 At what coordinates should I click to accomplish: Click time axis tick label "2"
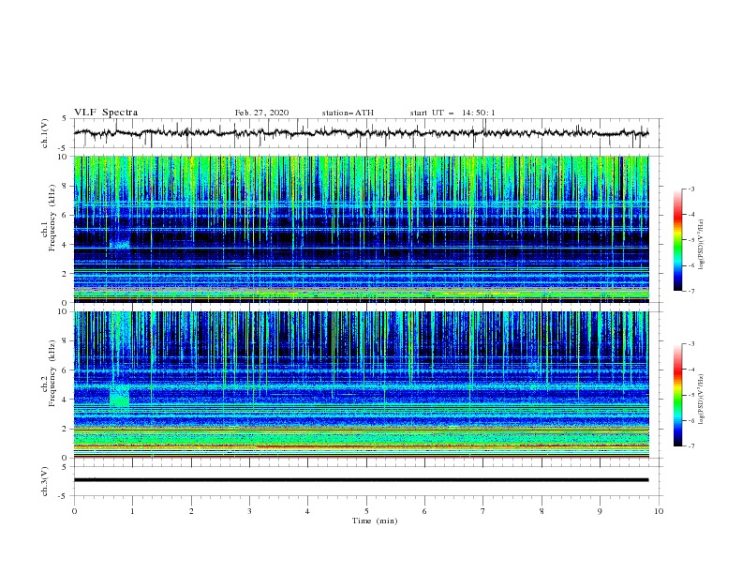coord(191,511)
